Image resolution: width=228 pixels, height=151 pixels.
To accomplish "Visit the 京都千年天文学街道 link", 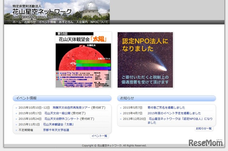I will point(56,130).
